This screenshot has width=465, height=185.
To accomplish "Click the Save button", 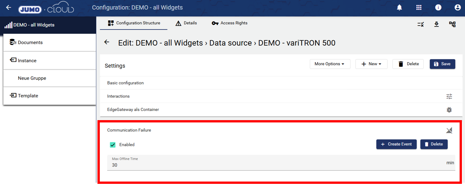I will (442, 64).
